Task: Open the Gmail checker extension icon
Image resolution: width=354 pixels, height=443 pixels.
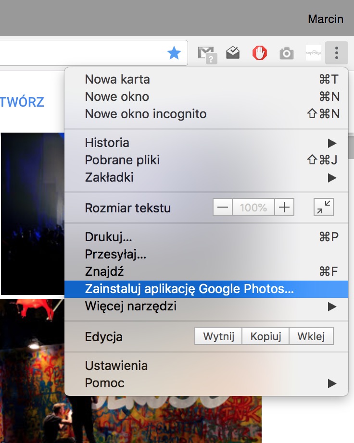Action: [x=207, y=55]
